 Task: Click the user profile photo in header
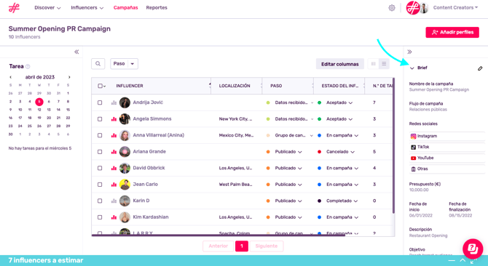pos(424,8)
